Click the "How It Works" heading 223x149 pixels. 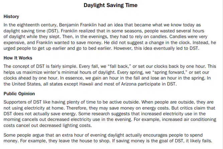point(18,58)
